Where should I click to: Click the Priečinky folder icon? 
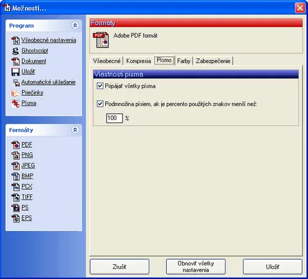15,93
